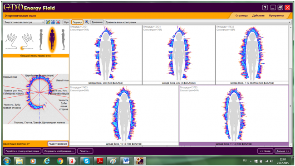Launch media player from taskbar
The width and height of the screenshot is (295, 166).
(x=33, y=161)
